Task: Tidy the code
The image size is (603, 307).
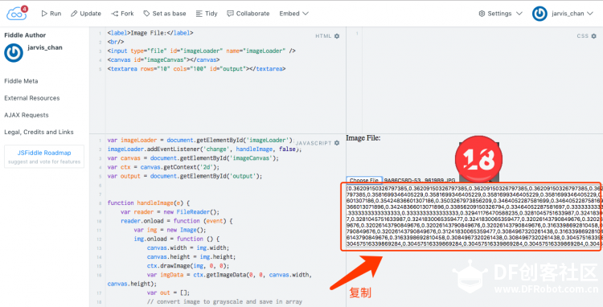Action: 207,14
